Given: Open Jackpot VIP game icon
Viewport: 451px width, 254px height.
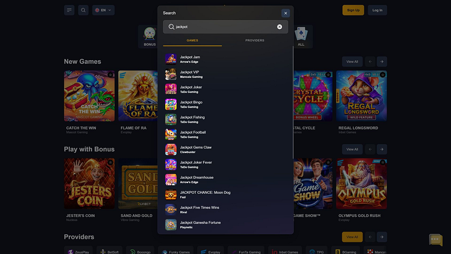Looking at the screenshot, I should (x=171, y=74).
